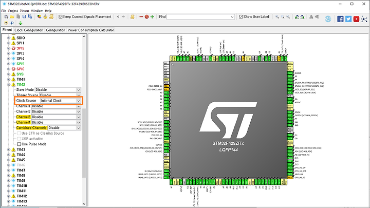Open the Window menu
370x208 pixels.
coord(37,11)
